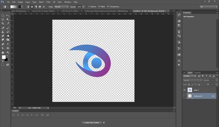
Task: Open dropdown beside Create Video Timeline
Action: (x=104, y=123)
